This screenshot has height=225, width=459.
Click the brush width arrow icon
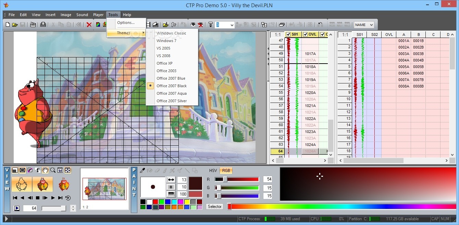click(171, 180)
